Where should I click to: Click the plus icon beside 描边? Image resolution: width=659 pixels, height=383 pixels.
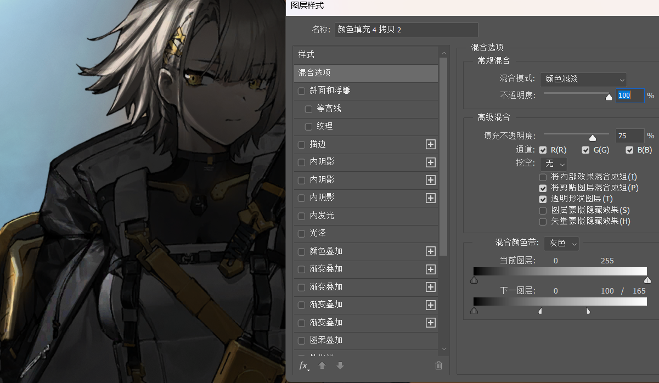point(431,144)
